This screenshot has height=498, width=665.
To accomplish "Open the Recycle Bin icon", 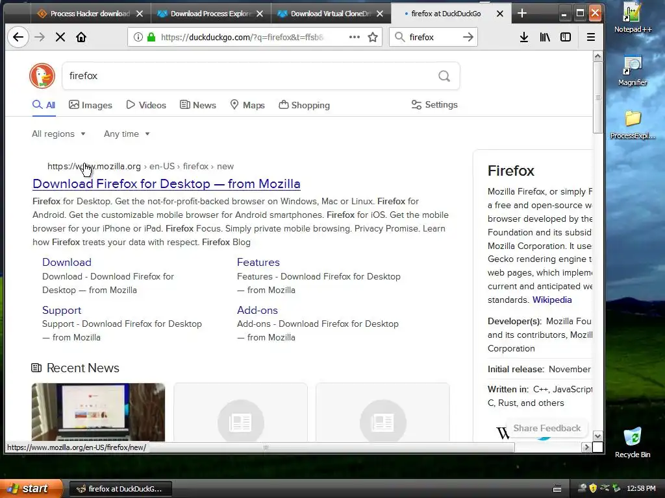I will pos(633,442).
